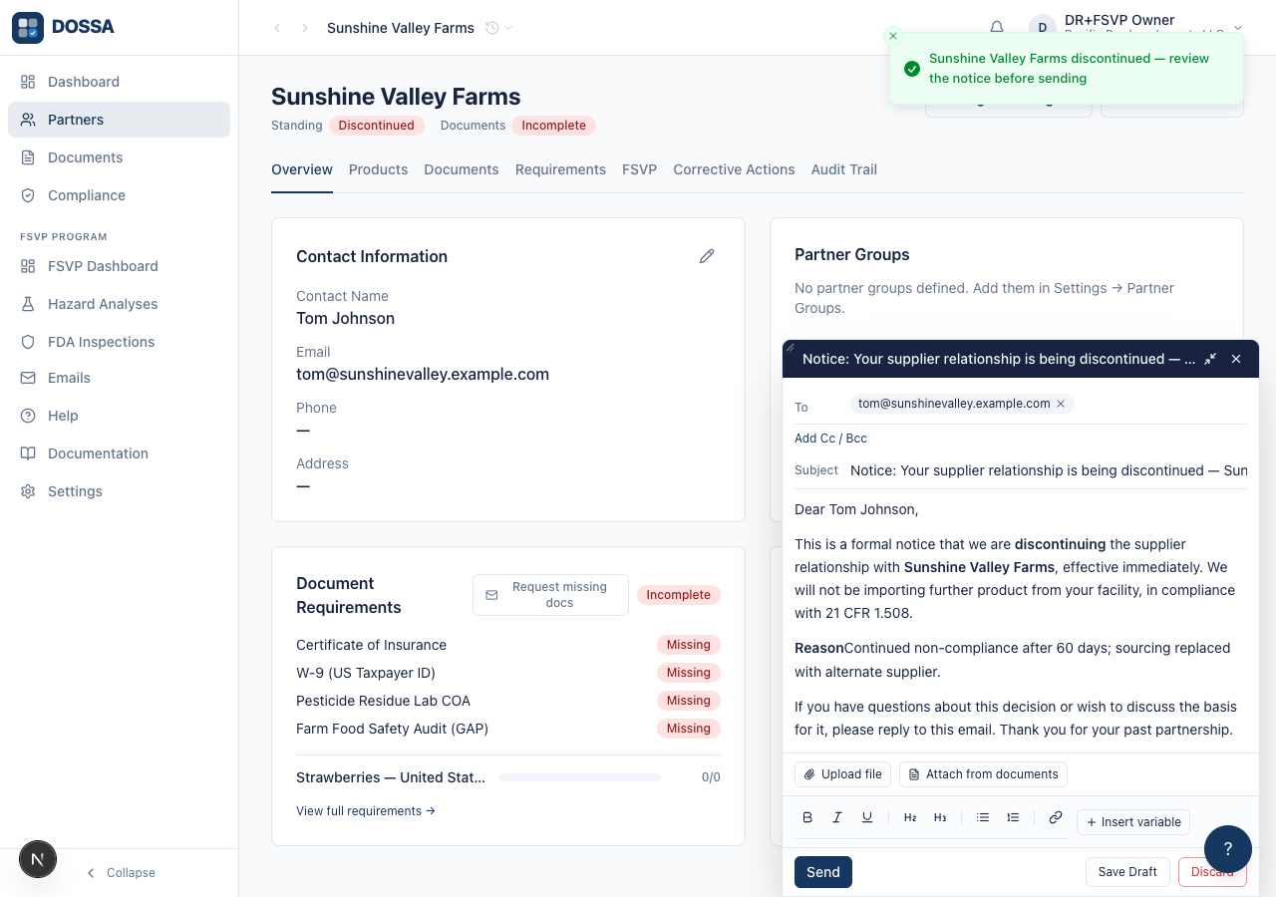Viewport: 1276px width, 897px height.
Task: Apply Heading 2 style
Action: point(910,817)
